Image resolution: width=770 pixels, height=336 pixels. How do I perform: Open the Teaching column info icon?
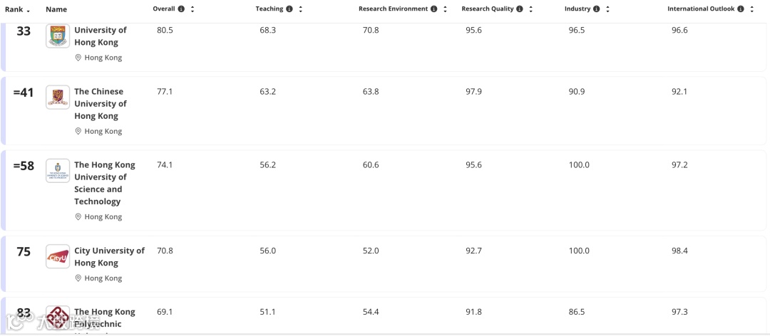click(289, 9)
